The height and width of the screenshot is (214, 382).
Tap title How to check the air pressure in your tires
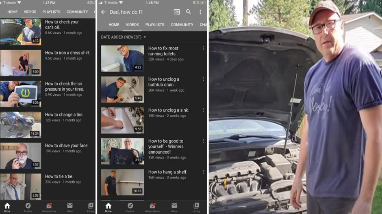[64, 86]
